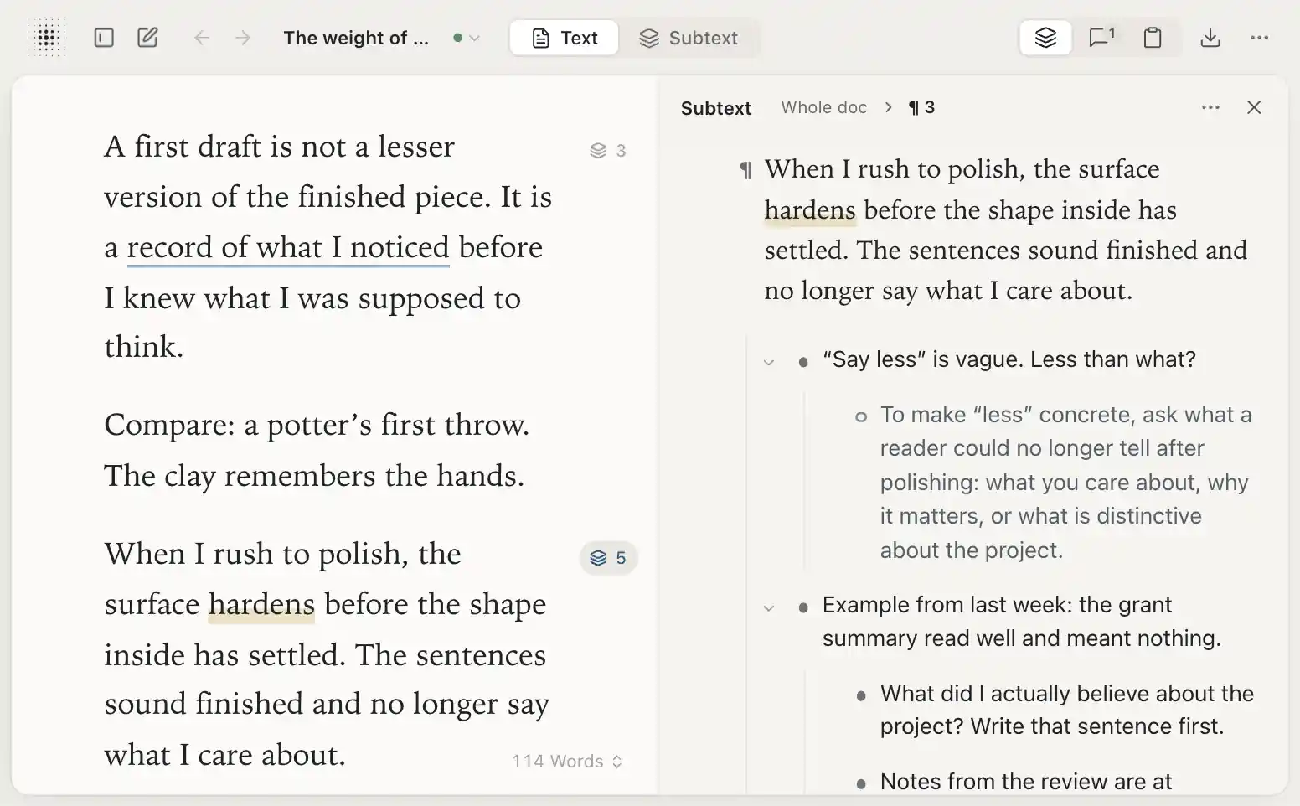The width and height of the screenshot is (1300, 806).
Task: Switch to the Subtext tab
Action: [x=689, y=38]
